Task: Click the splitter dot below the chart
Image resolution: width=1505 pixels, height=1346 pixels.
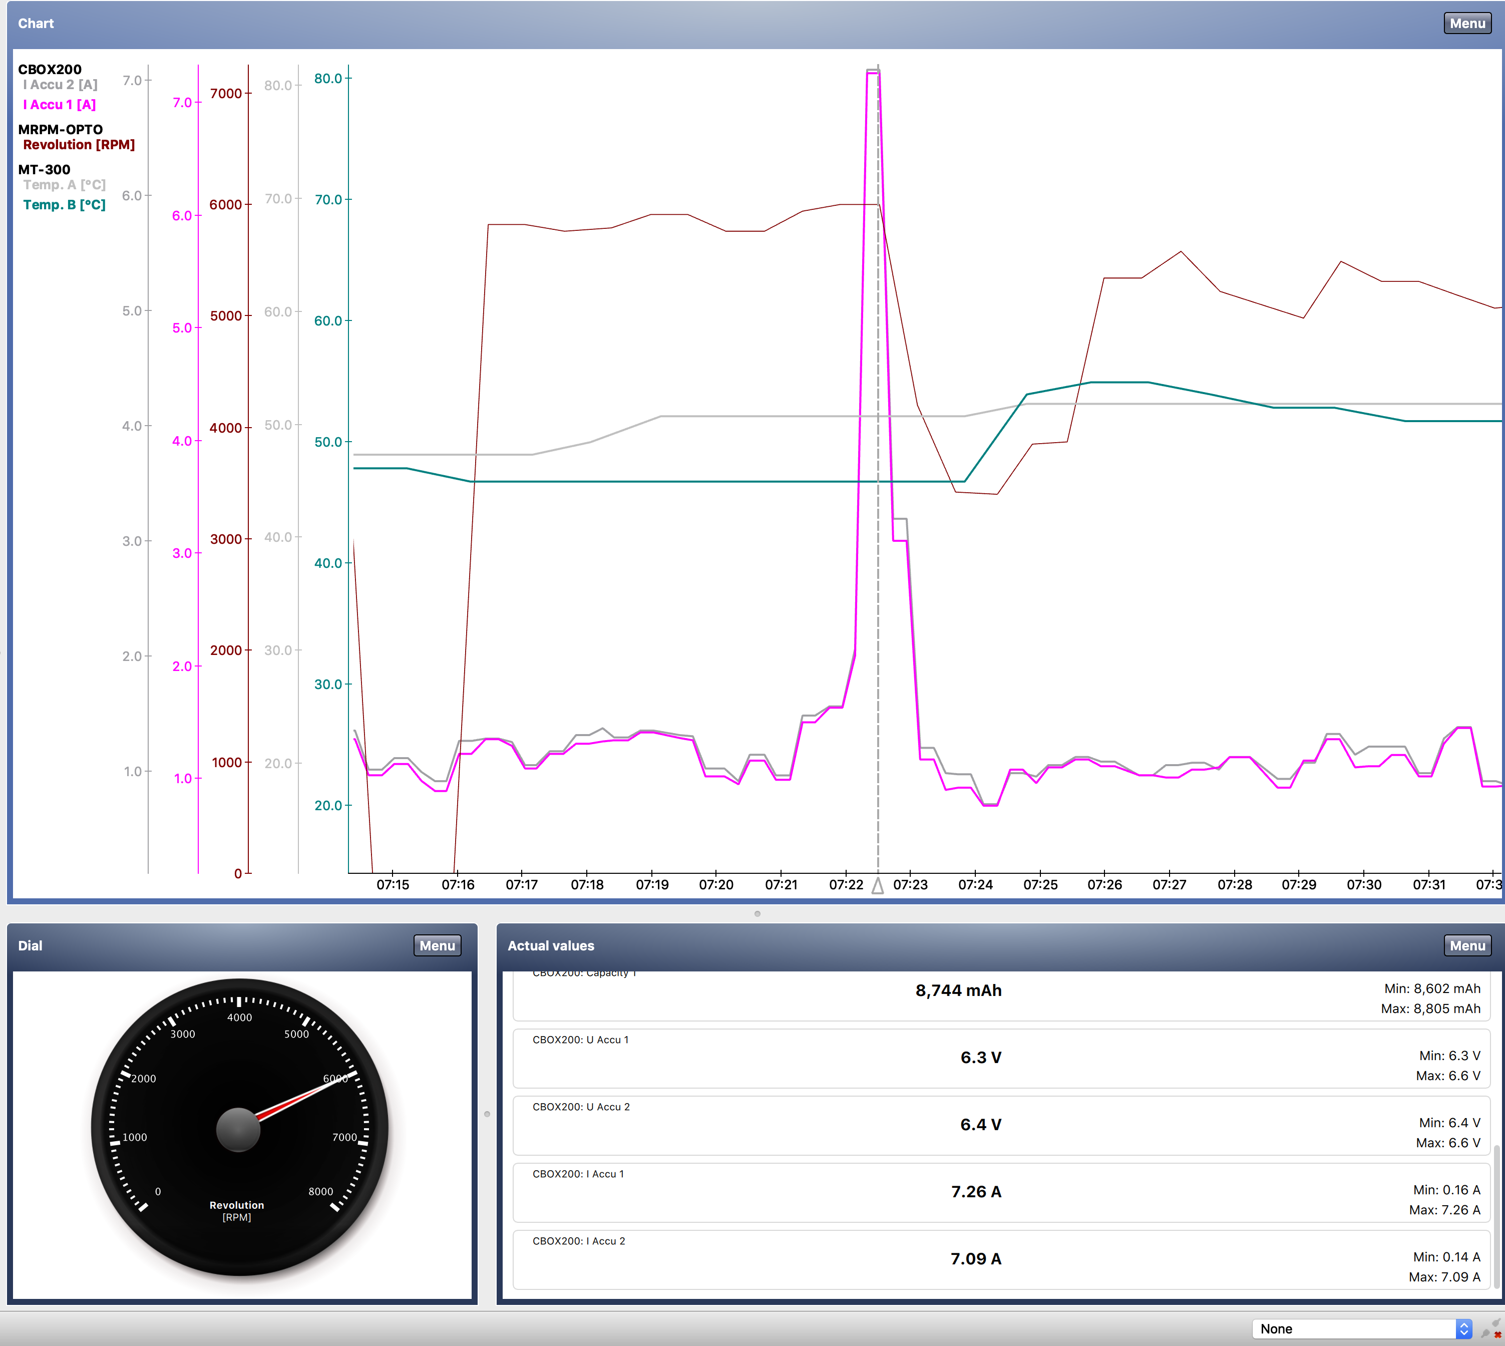Action: pyautogui.click(x=758, y=913)
